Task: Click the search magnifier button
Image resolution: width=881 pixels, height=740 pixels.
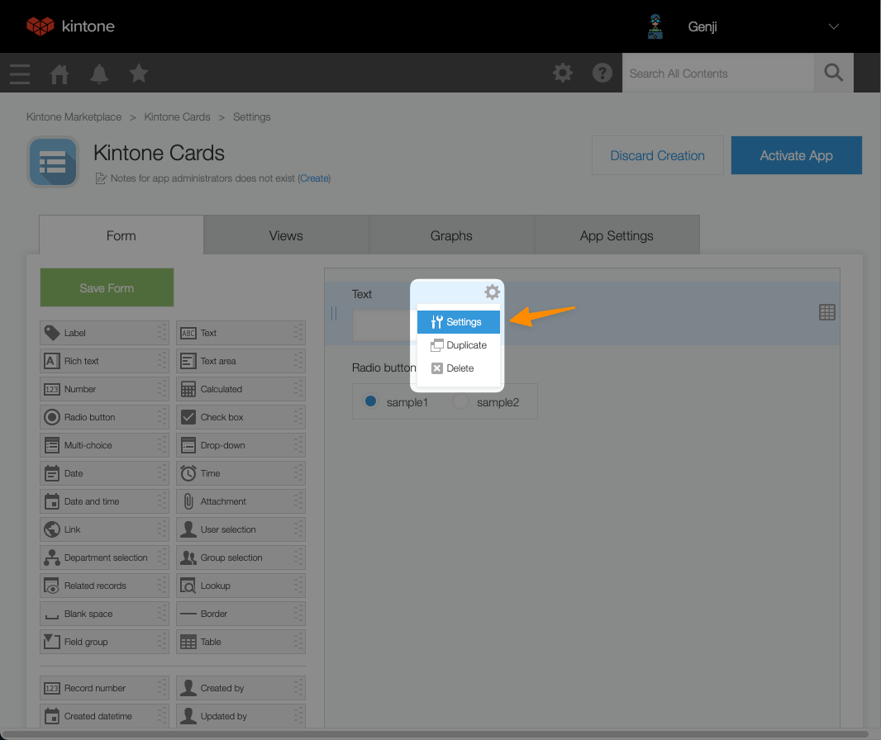Action: pyautogui.click(x=833, y=73)
